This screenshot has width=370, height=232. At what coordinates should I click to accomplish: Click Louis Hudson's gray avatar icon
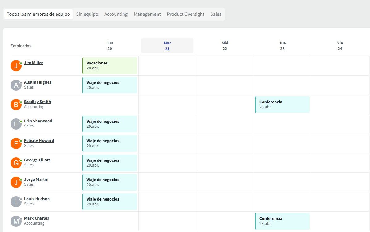pyautogui.click(x=16, y=202)
